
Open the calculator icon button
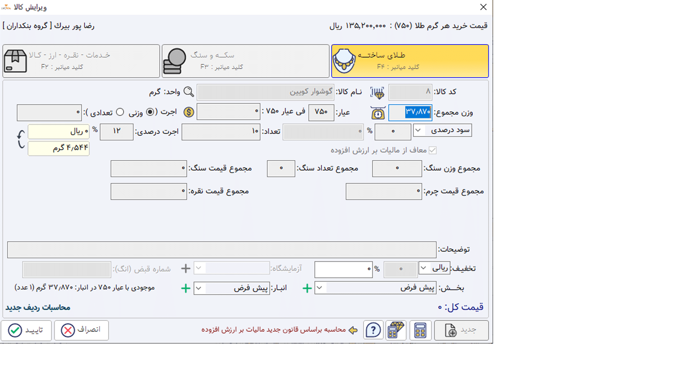420,330
